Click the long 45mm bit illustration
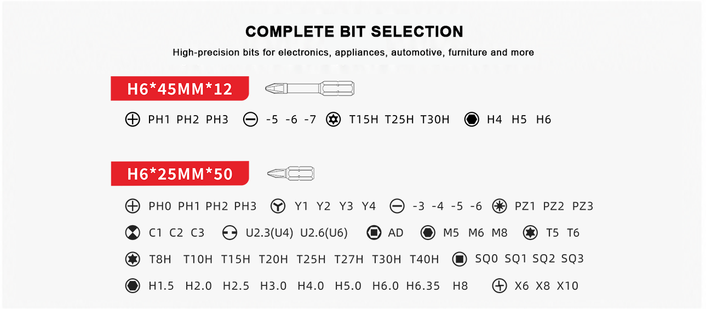This screenshot has height=309, width=706. (x=309, y=88)
